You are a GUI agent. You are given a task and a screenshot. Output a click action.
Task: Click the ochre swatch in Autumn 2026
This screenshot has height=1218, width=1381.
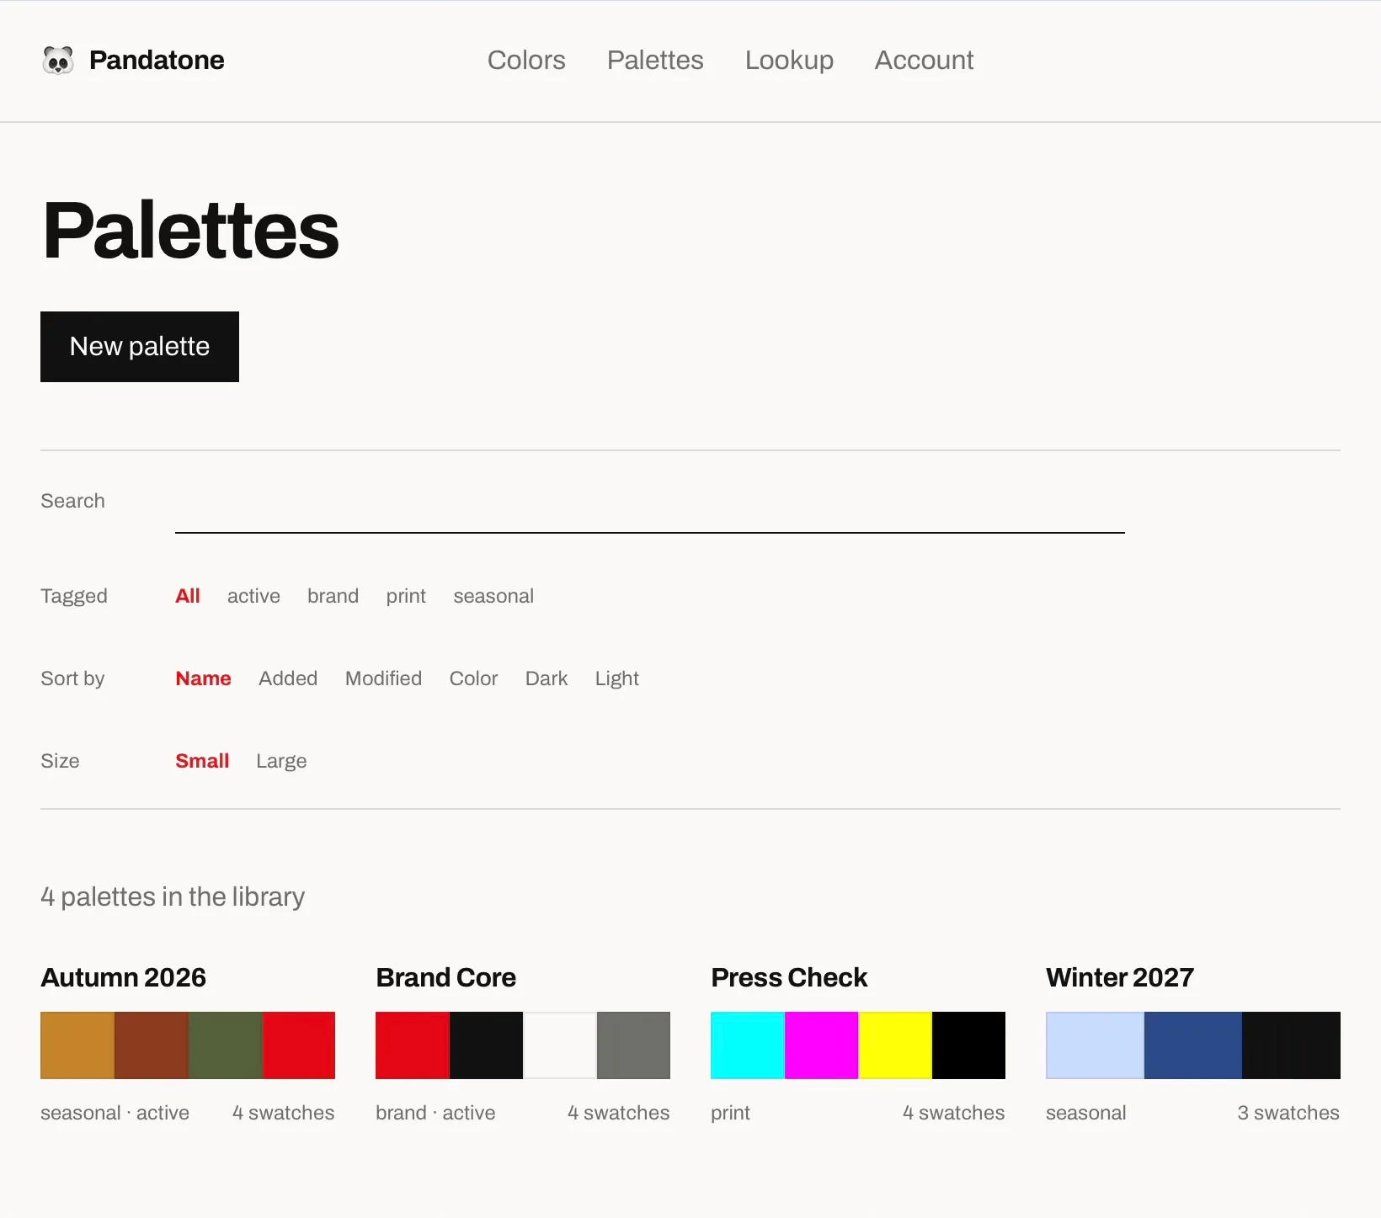coord(77,1045)
